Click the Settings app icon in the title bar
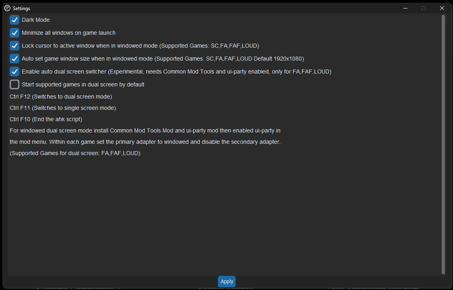 7,8
